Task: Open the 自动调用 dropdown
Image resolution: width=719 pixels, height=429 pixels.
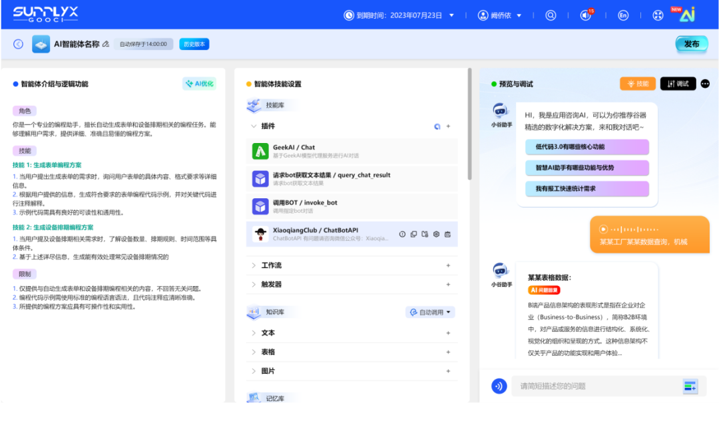Action: point(430,312)
